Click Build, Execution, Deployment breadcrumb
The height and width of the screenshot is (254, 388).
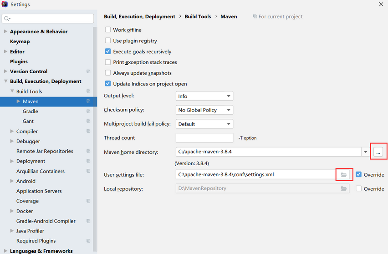click(139, 16)
